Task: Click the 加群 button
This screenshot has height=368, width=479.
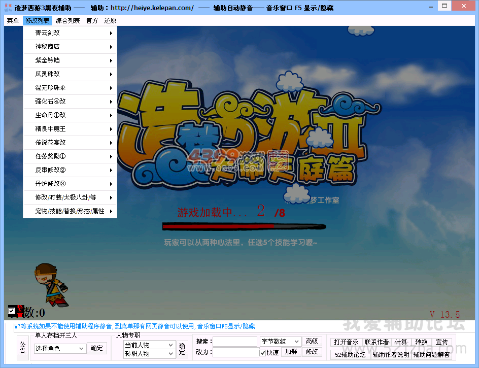Action: coord(291,352)
